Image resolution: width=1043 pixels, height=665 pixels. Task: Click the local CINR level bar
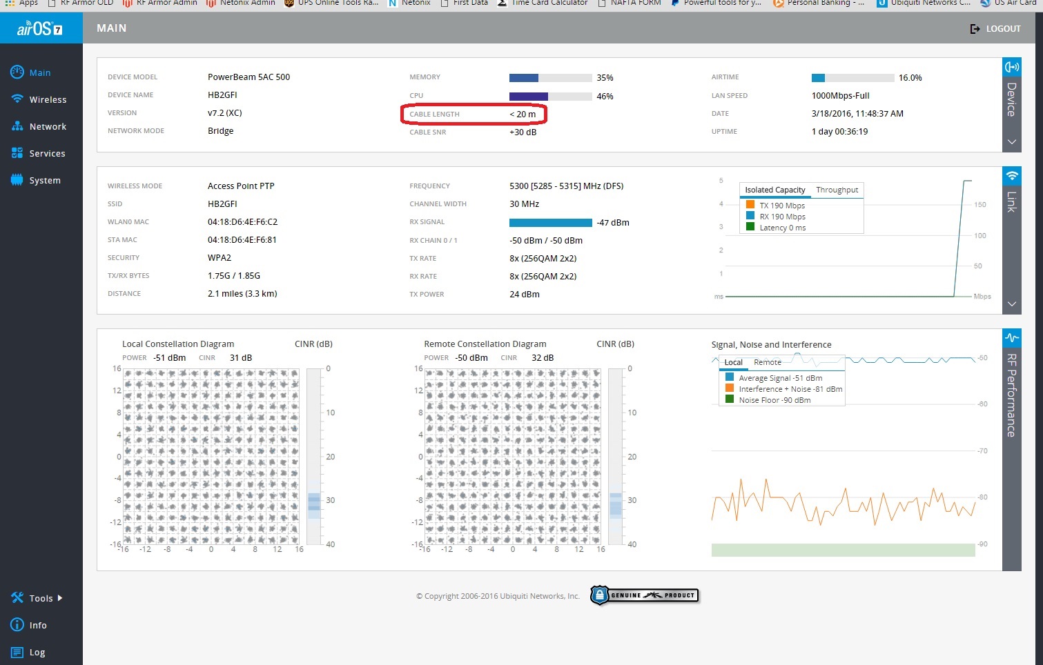click(x=314, y=456)
